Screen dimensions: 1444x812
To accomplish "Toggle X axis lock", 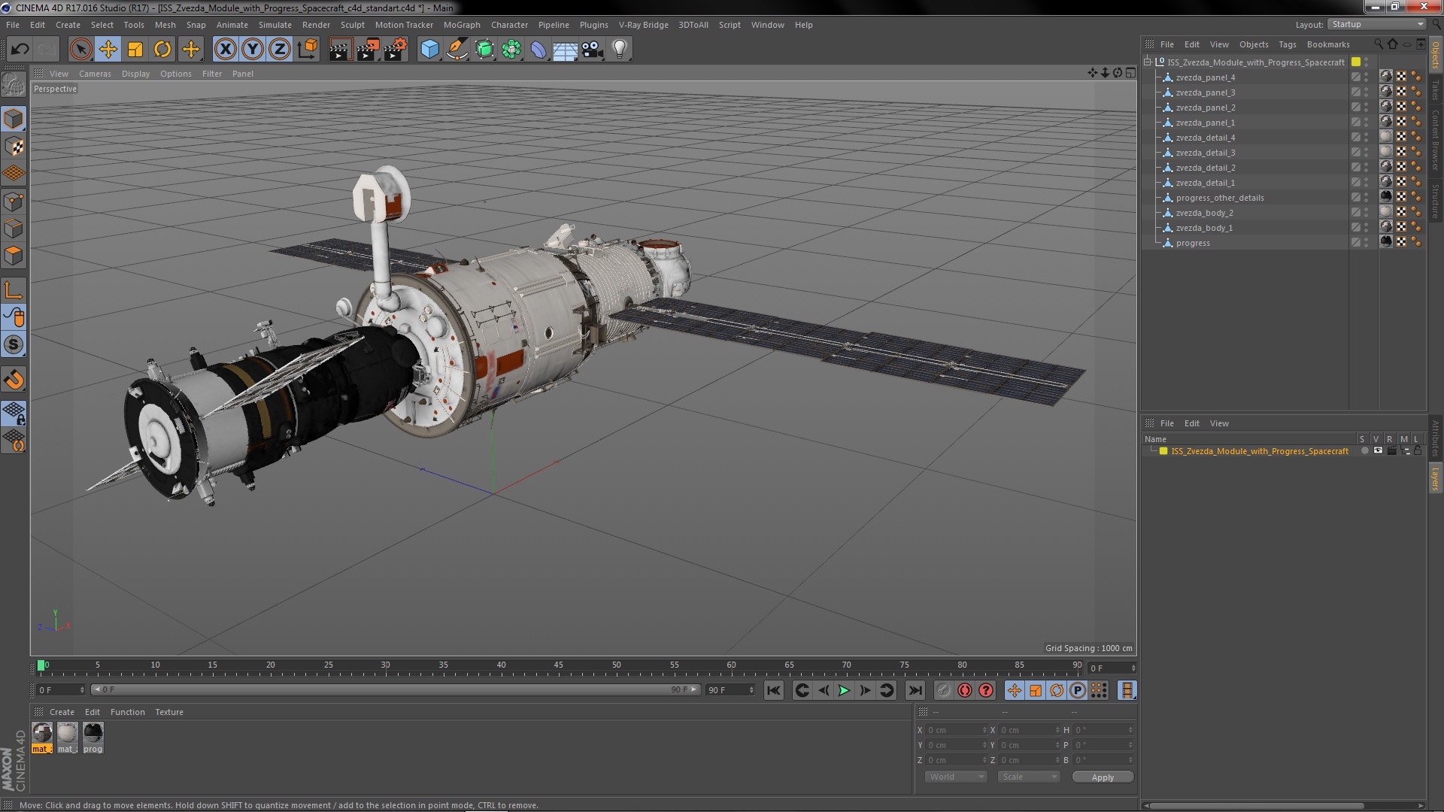I will coord(225,50).
